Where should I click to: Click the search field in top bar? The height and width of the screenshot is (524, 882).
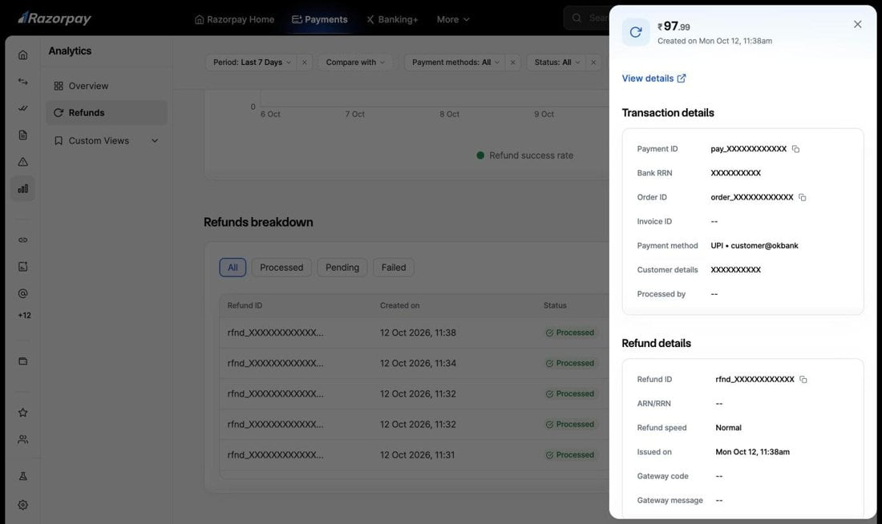coord(586,18)
